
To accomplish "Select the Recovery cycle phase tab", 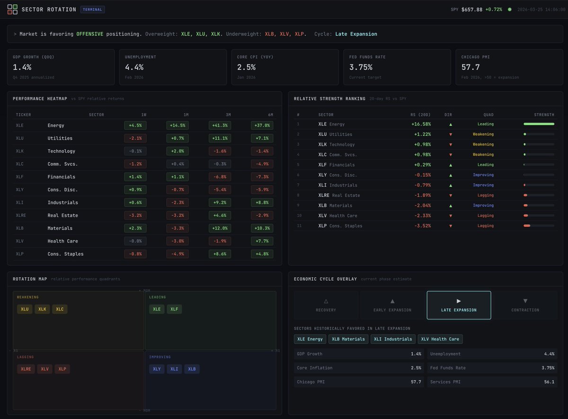I will click(x=326, y=305).
